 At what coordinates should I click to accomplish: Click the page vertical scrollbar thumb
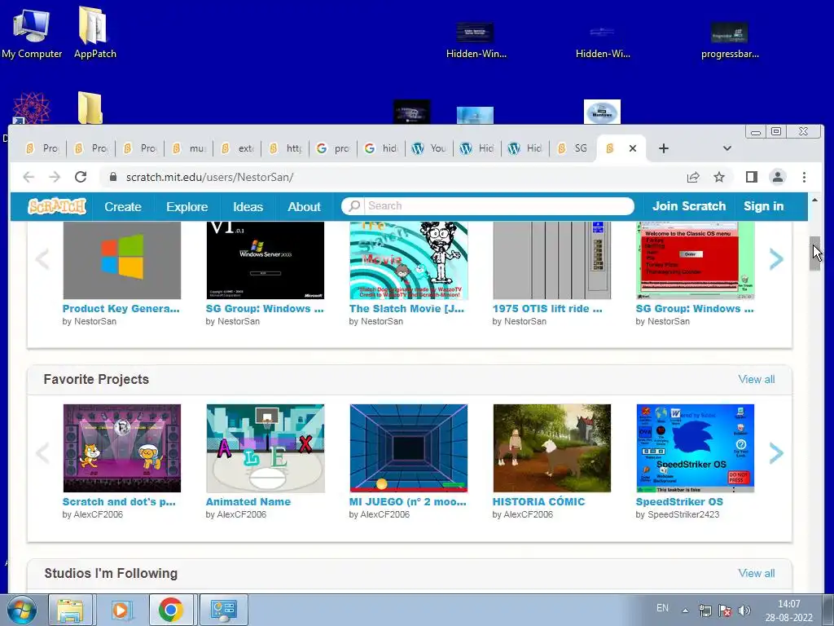[814, 254]
